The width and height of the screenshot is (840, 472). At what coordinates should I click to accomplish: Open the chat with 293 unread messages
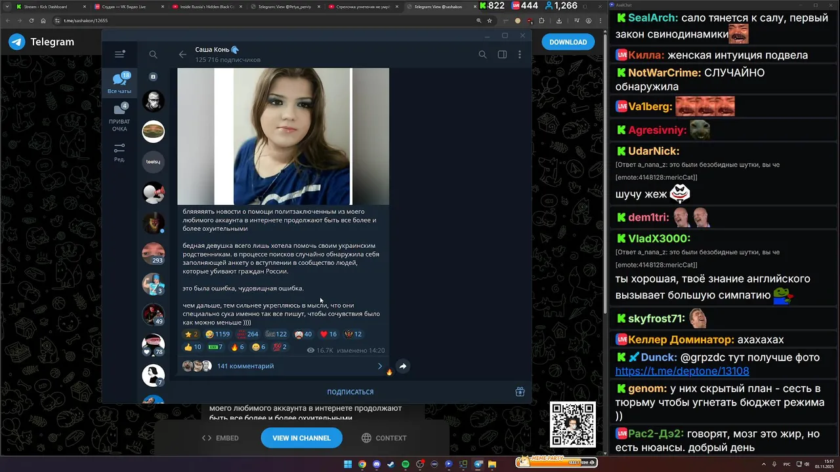(x=154, y=253)
